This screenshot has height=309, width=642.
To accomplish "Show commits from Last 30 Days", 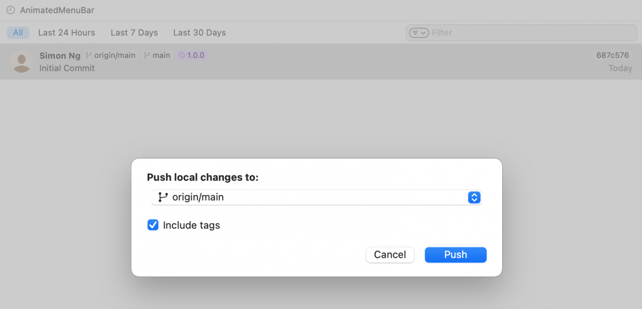I will coord(199,33).
